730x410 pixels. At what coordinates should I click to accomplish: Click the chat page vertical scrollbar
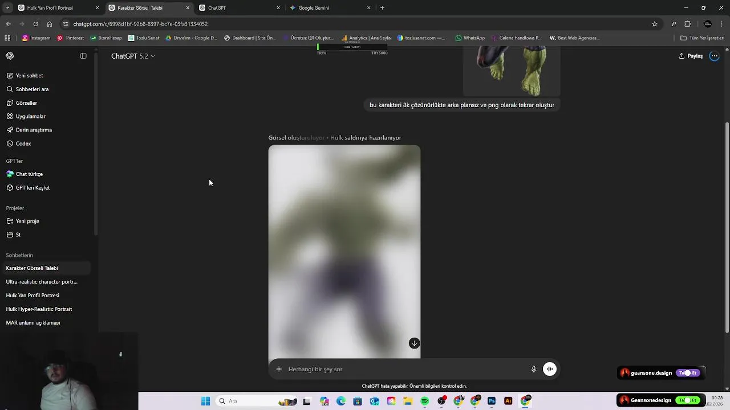[x=727, y=228]
